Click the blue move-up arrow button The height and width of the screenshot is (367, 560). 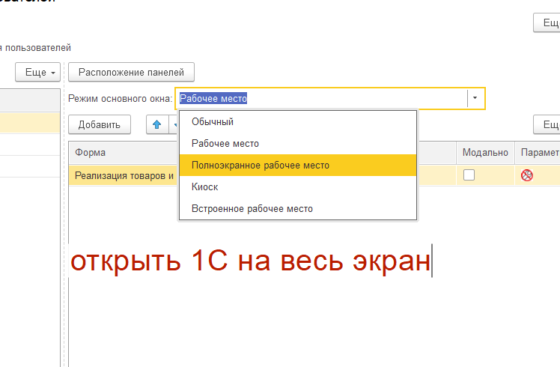(156, 124)
